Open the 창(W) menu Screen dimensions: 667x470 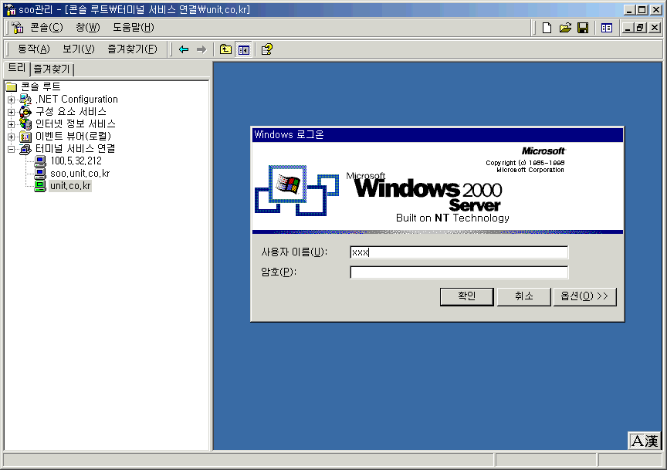point(88,28)
